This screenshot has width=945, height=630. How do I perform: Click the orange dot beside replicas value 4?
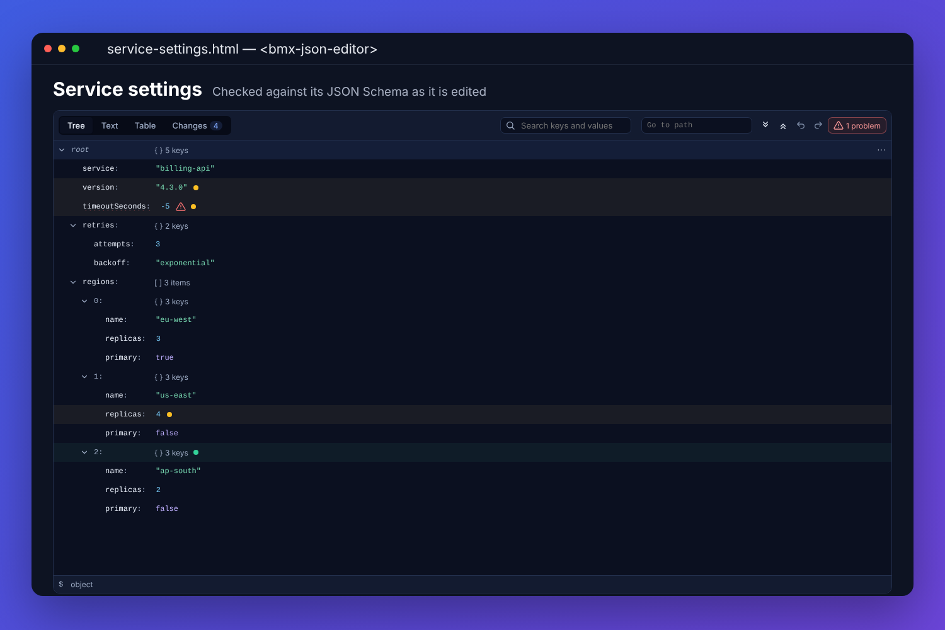pyautogui.click(x=169, y=415)
